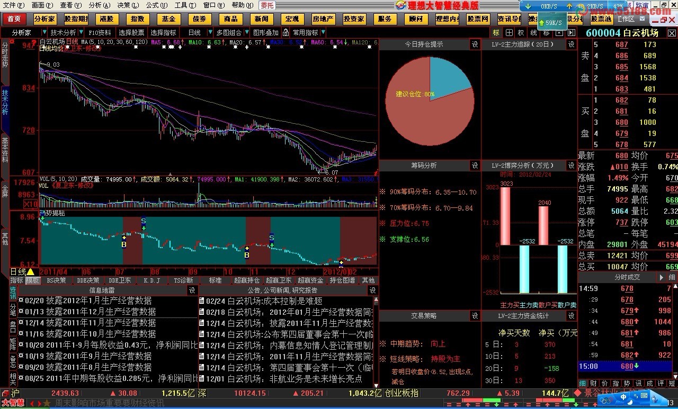Click the 大智慧 logo in status bar
Image resolution: width=678 pixels, height=409 pixels.
(13, 404)
